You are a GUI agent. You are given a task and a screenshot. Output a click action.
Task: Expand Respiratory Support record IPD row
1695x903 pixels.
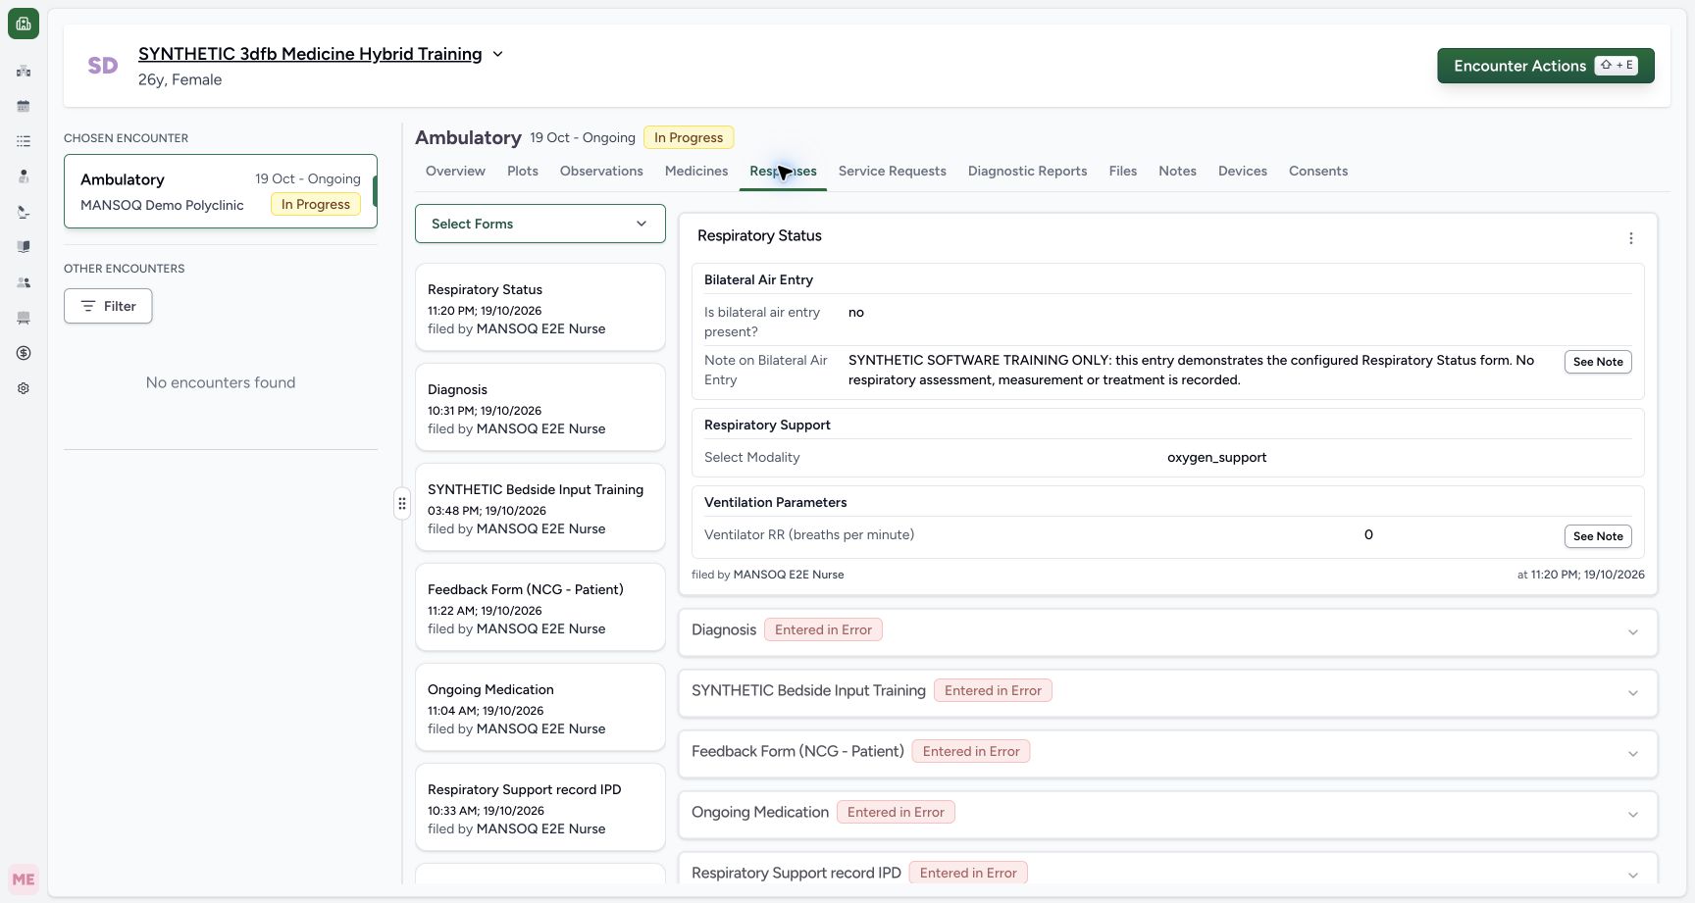(1167, 871)
